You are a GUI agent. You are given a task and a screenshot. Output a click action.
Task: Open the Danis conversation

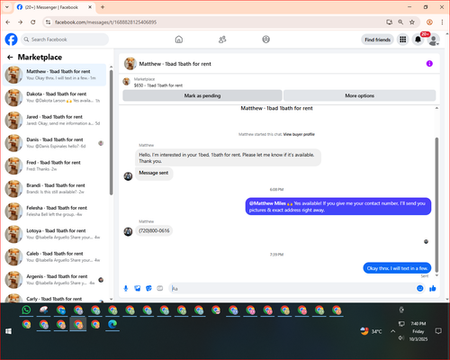(55, 143)
